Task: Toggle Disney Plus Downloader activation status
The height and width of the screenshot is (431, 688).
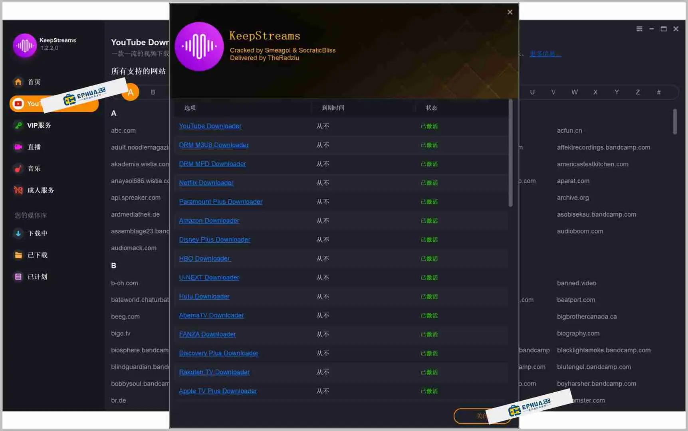Action: point(428,239)
